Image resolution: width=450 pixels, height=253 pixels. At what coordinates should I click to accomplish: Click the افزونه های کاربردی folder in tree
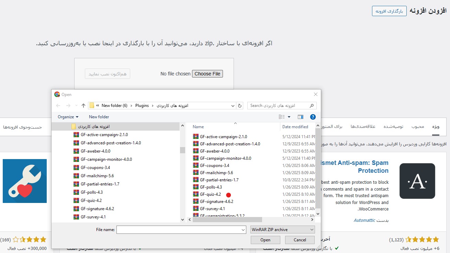click(x=94, y=126)
